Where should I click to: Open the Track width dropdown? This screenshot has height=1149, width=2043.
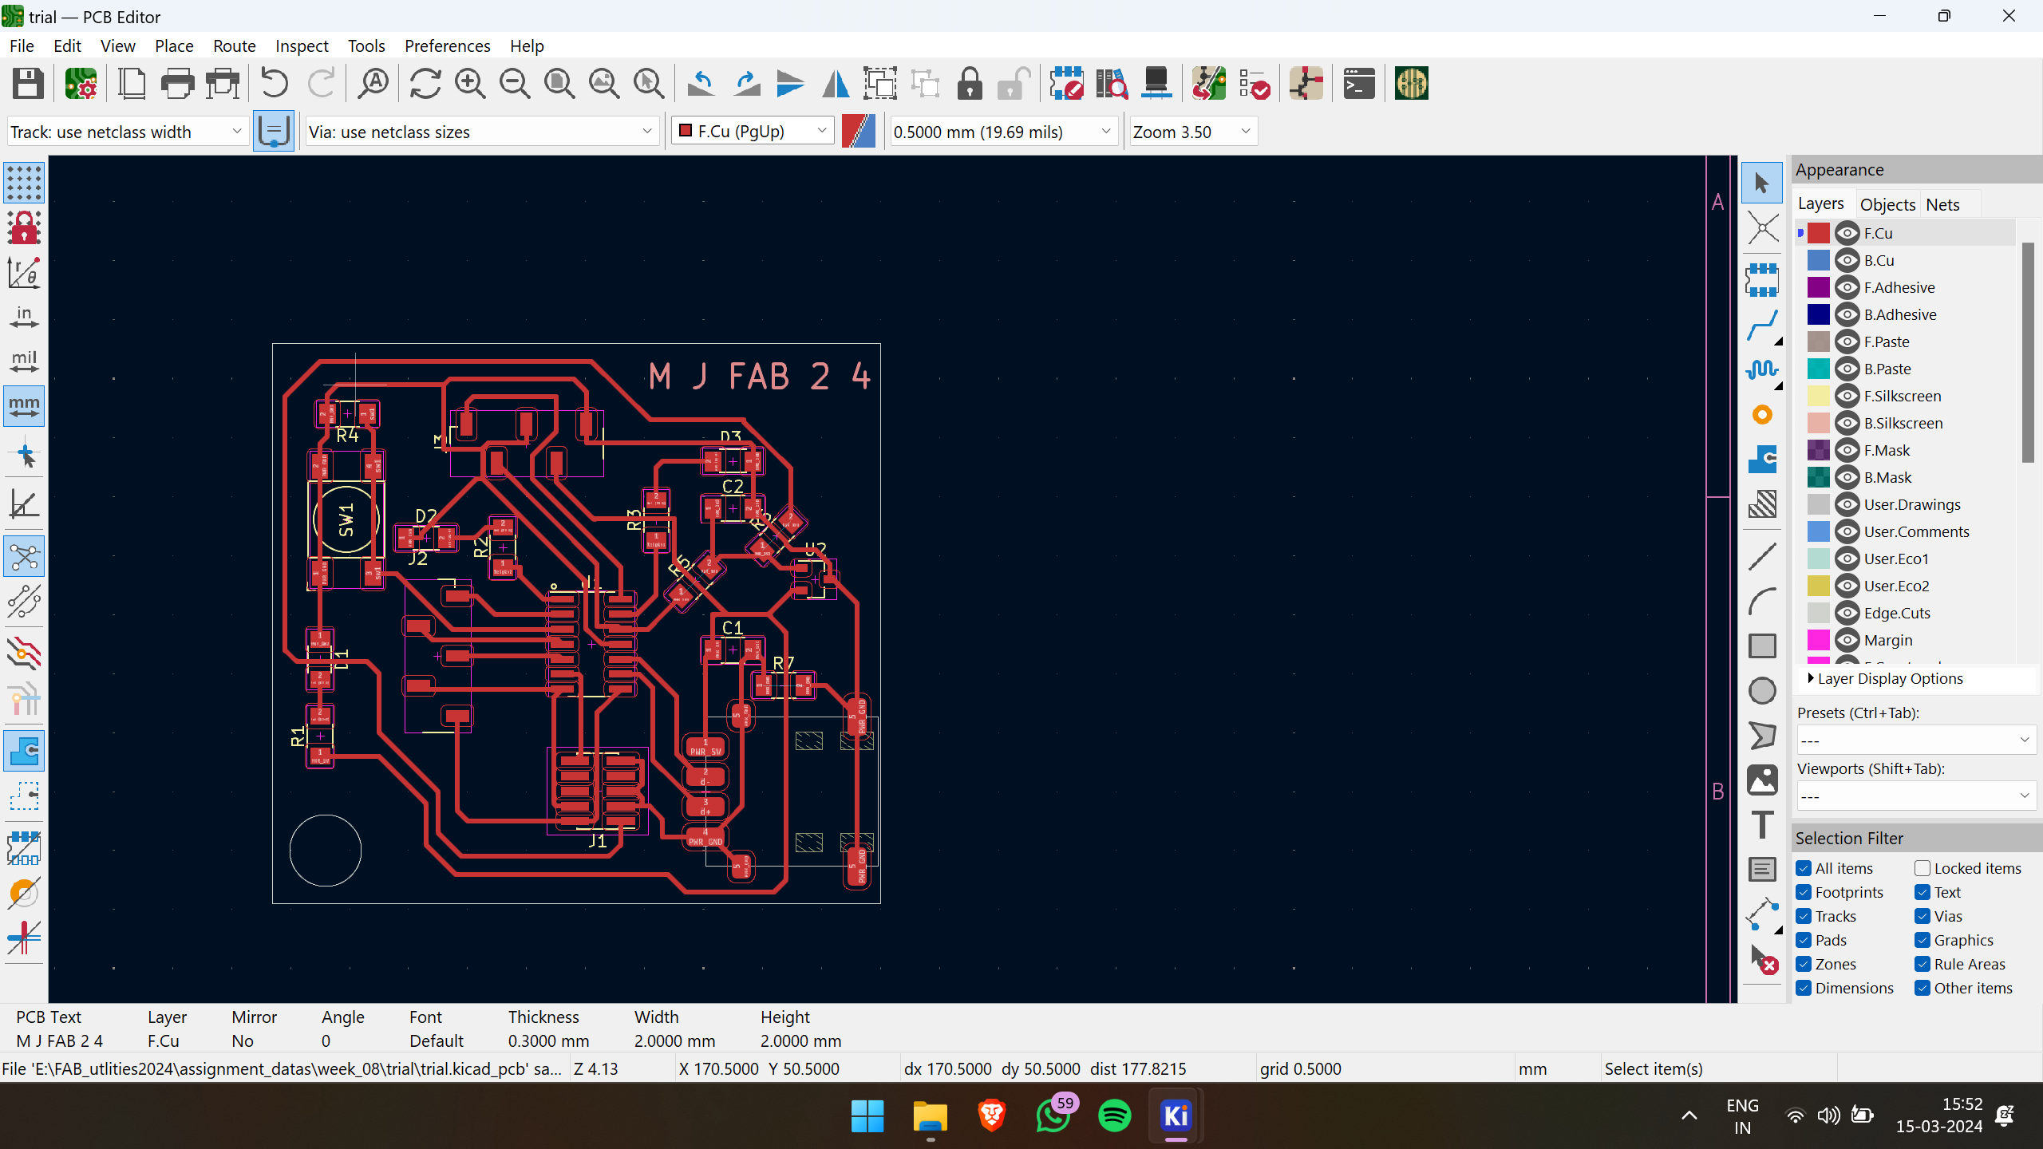(x=127, y=132)
